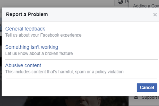
Task: Click the Report a Problem dialog title
Action: [27, 14]
